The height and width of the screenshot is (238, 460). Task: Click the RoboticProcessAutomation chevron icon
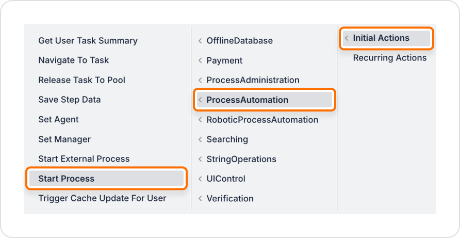[x=200, y=120]
